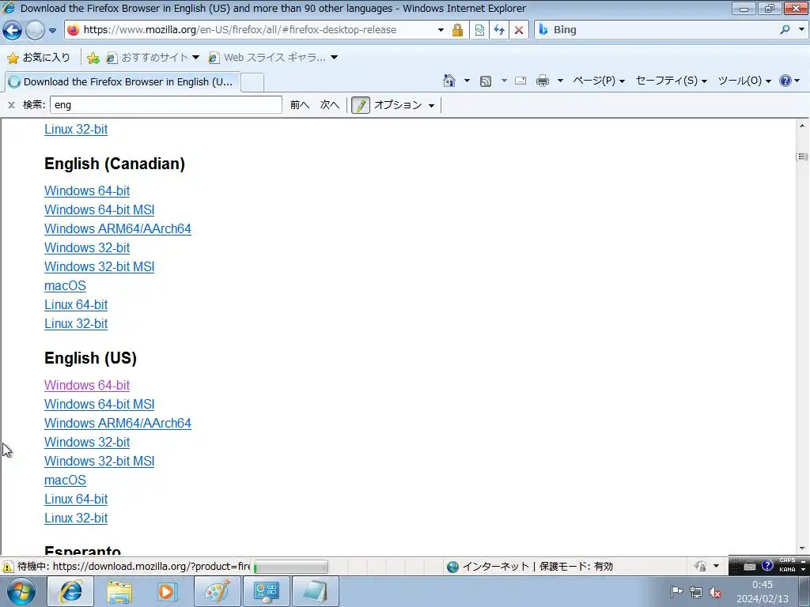This screenshot has width=810, height=607.
Task: Click the search magnifier icon
Action: click(785, 30)
